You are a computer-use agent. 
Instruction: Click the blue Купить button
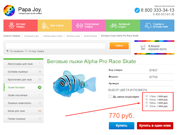(121, 126)
